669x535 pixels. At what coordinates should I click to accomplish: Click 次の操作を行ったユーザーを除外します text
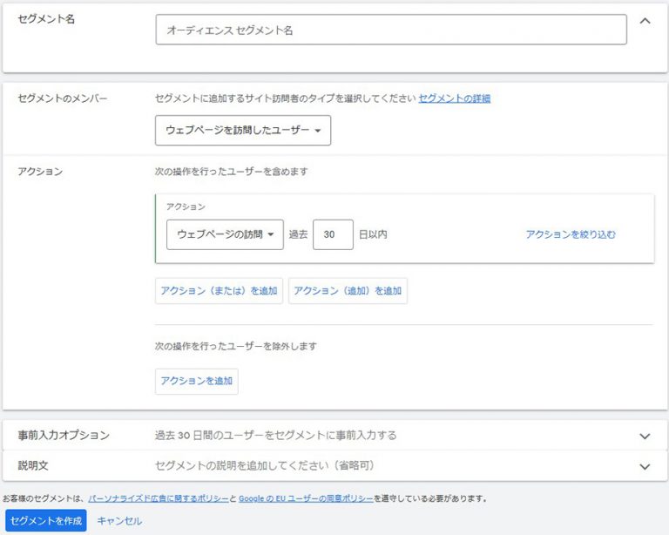click(236, 346)
